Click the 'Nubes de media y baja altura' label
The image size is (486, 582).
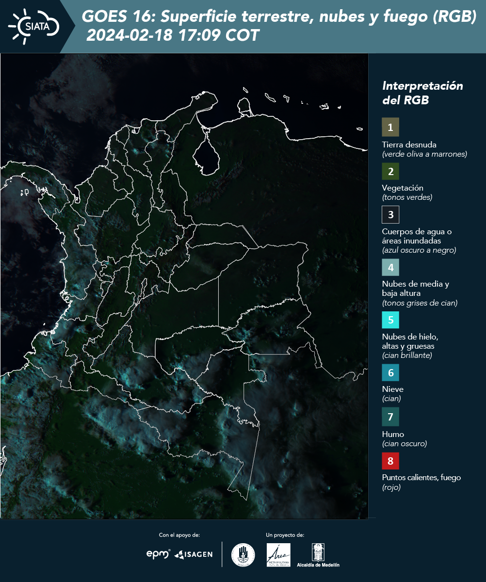point(416,289)
